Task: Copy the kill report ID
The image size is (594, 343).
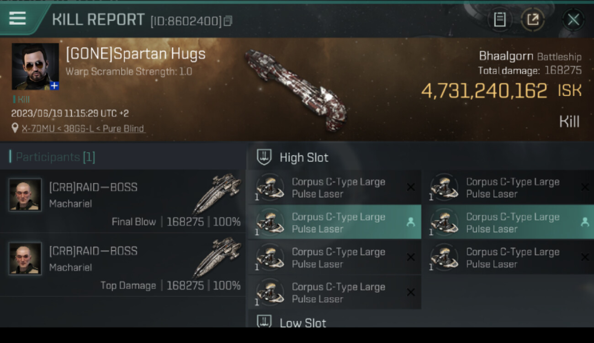Action: 228,21
